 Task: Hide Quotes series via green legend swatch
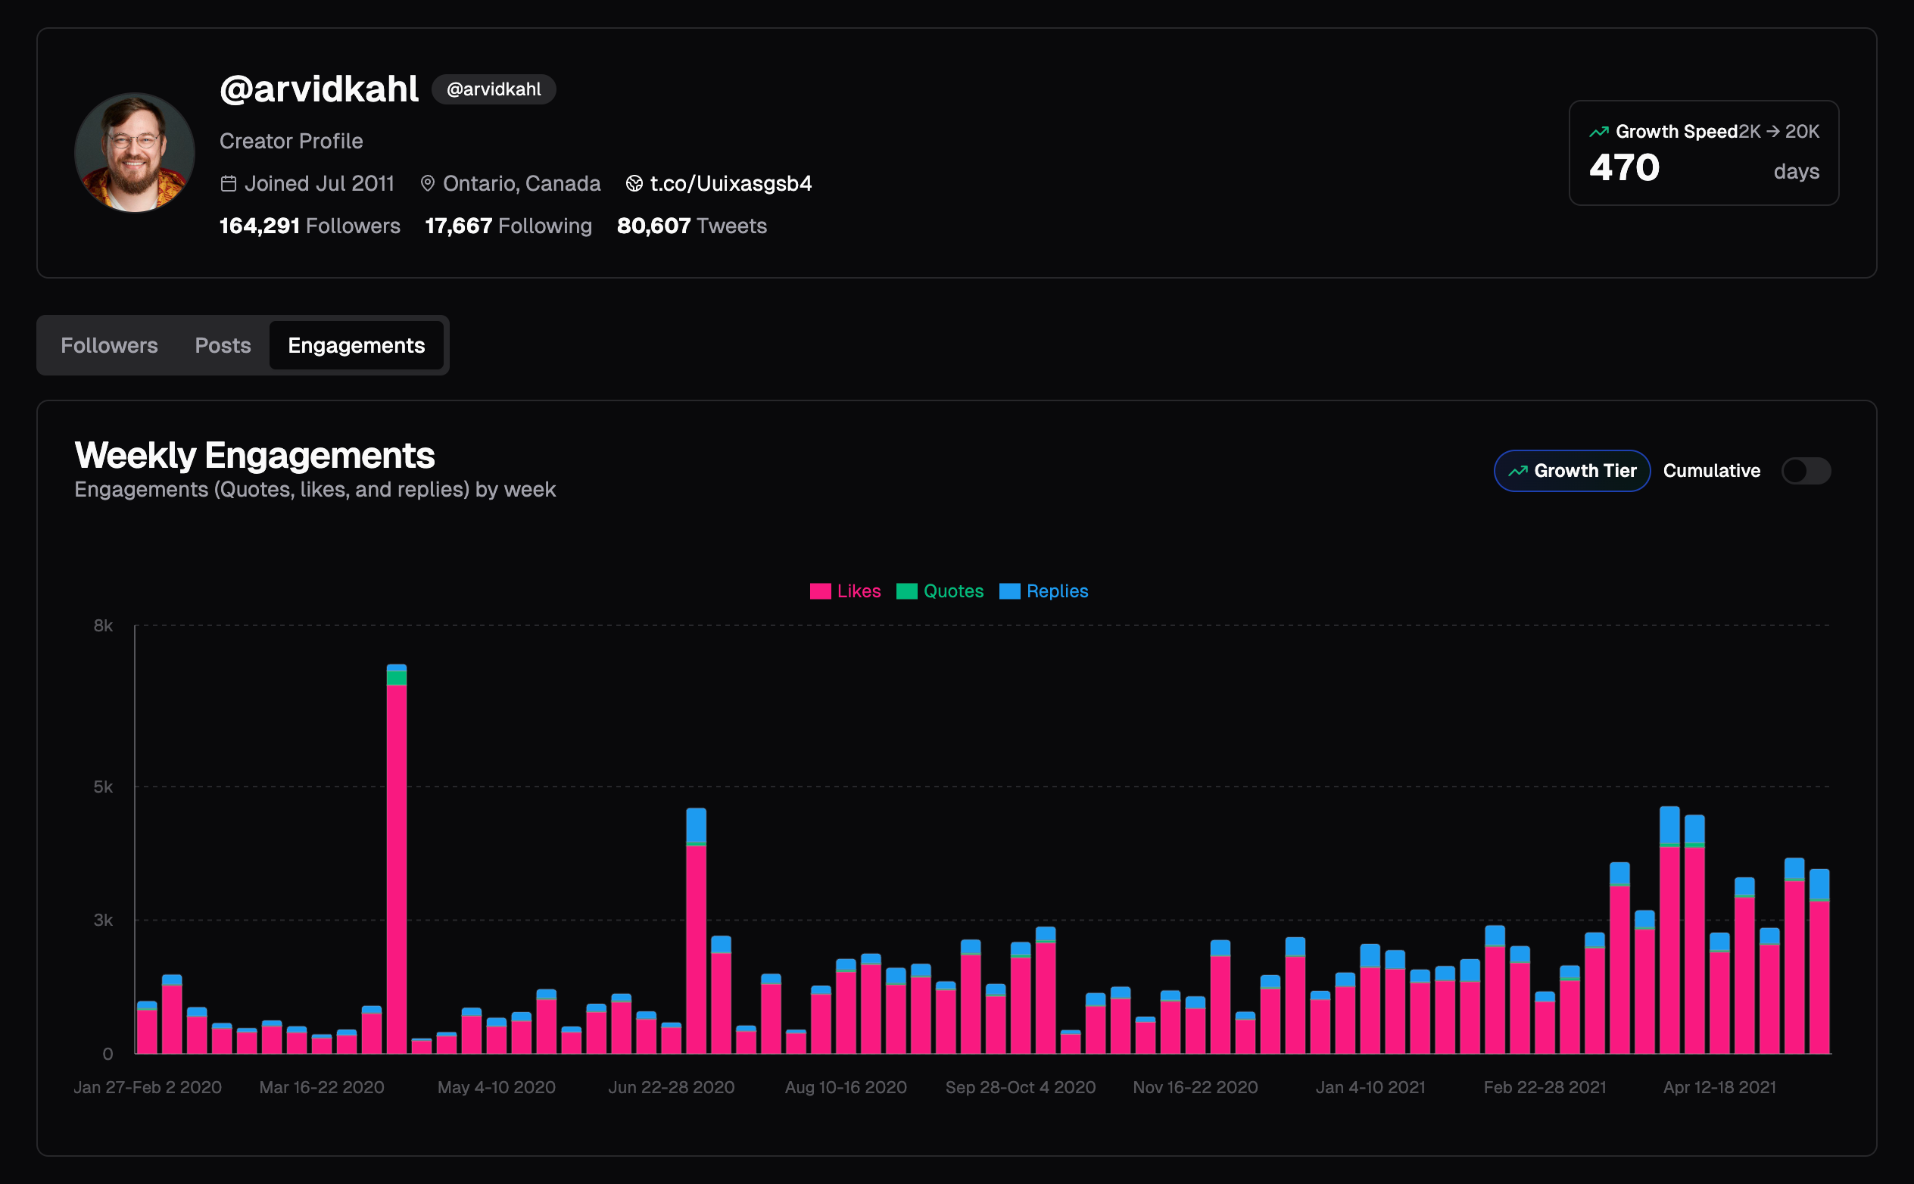coord(906,591)
